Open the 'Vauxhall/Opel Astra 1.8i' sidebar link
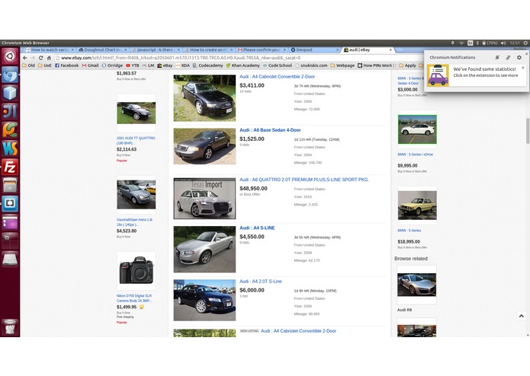Image resolution: width=530 pixels, height=376 pixels. click(x=134, y=222)
